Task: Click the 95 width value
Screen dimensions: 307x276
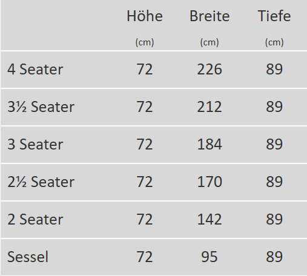Action: [x=210, y=257]
